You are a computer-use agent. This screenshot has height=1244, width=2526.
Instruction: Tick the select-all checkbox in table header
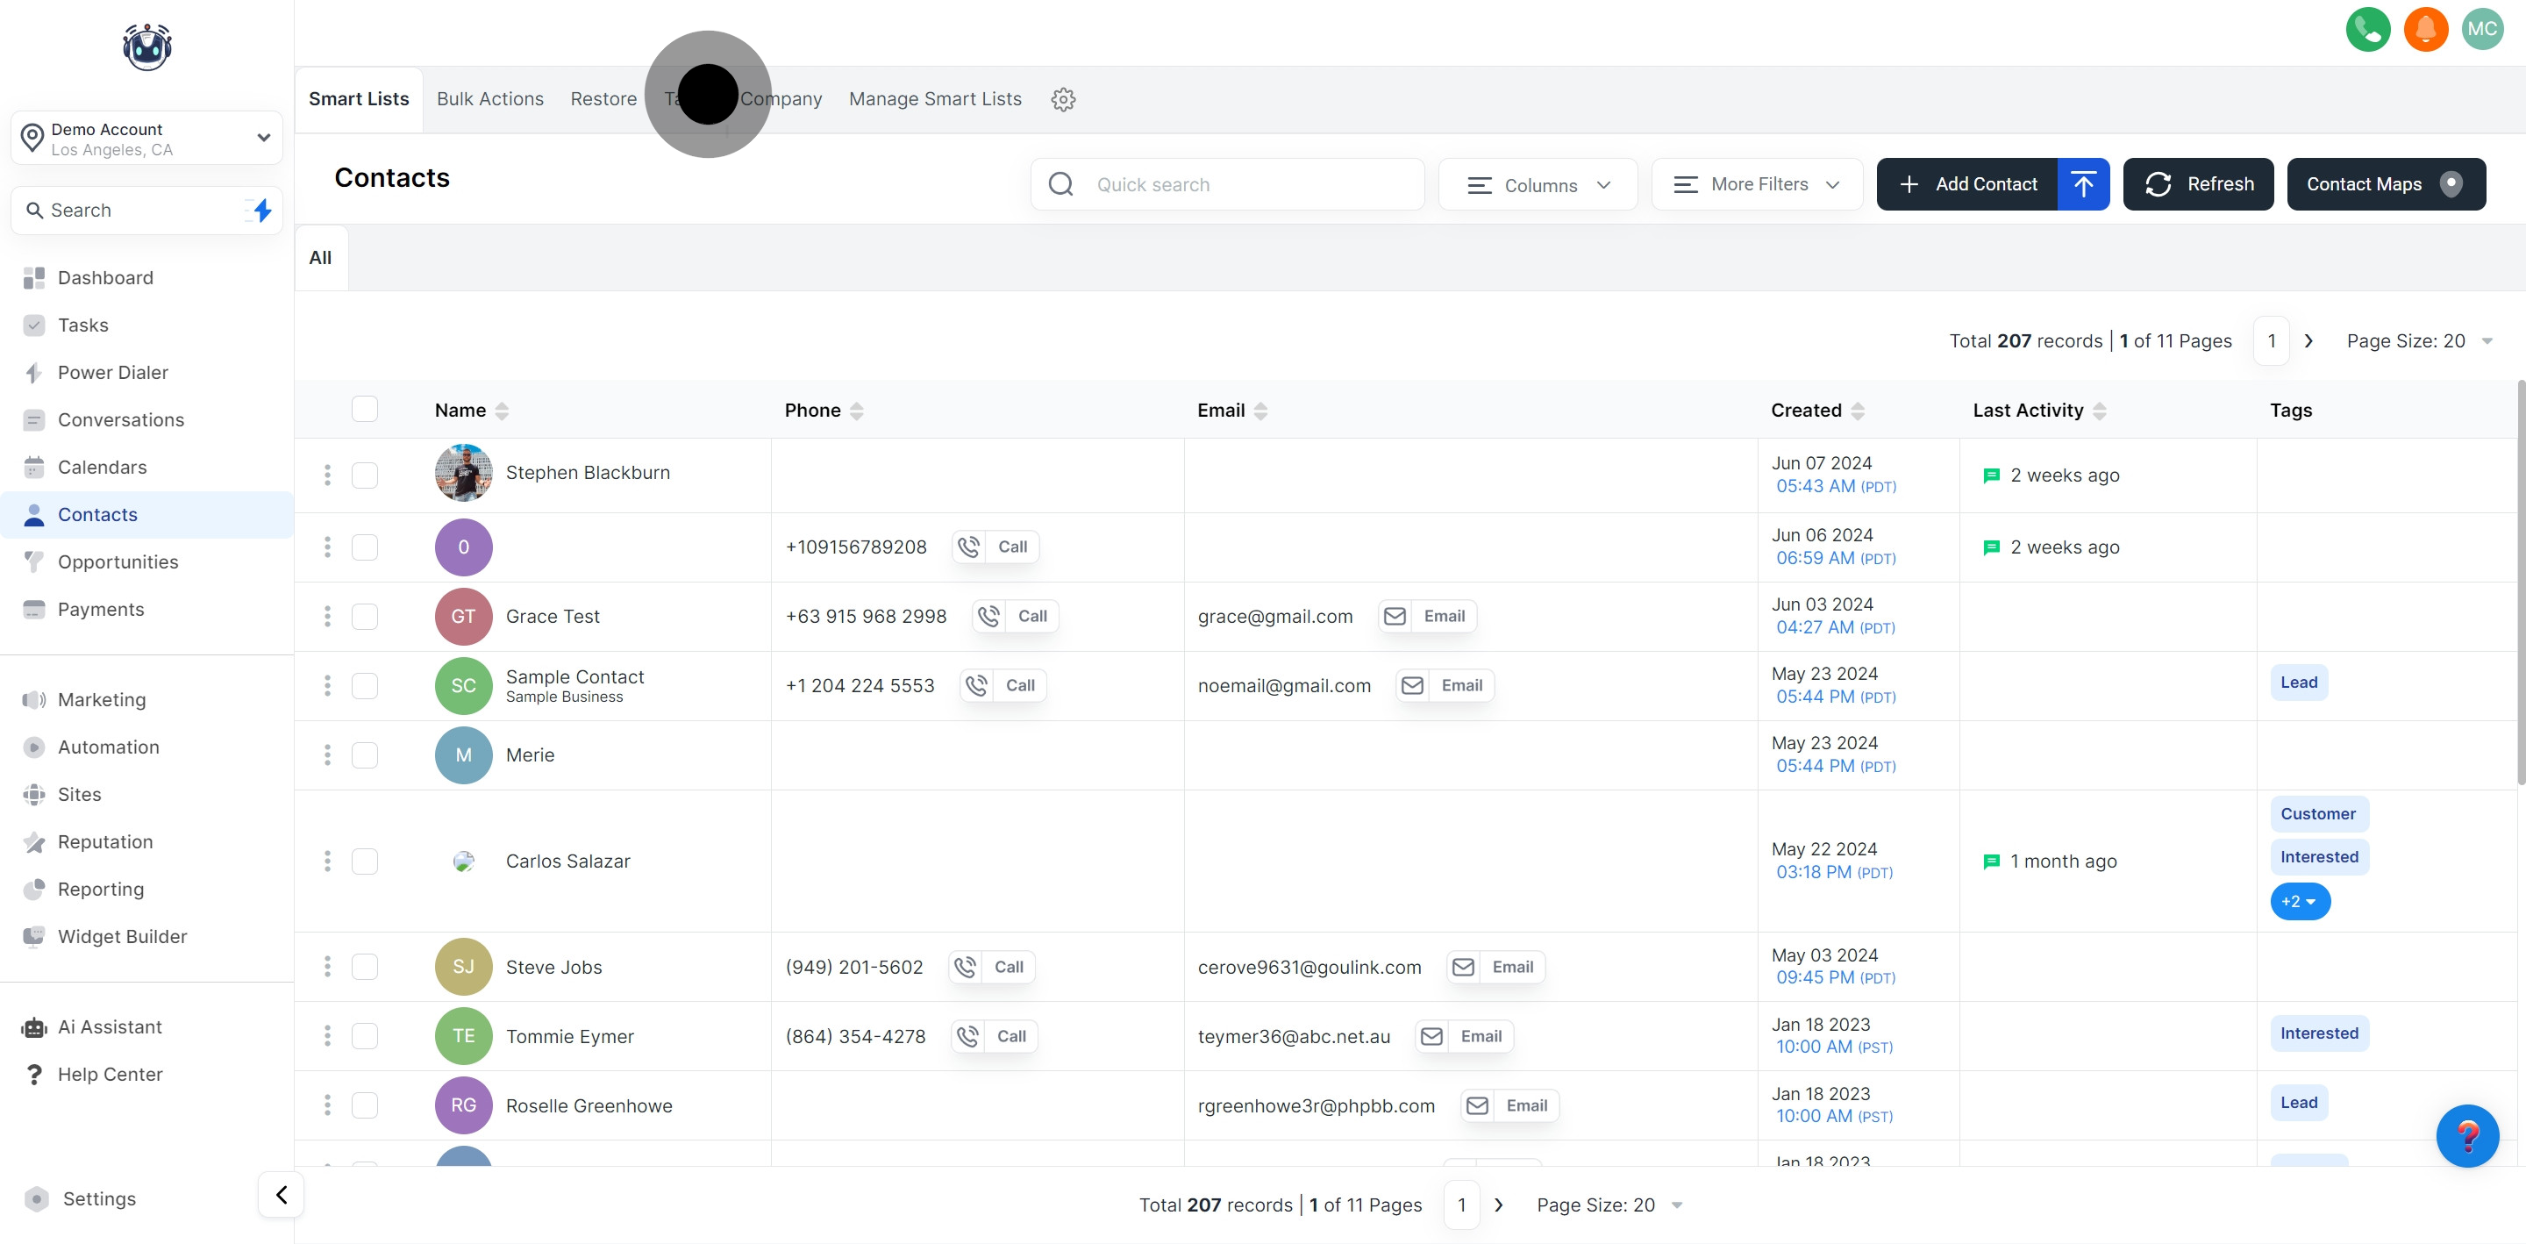point(365,409)
